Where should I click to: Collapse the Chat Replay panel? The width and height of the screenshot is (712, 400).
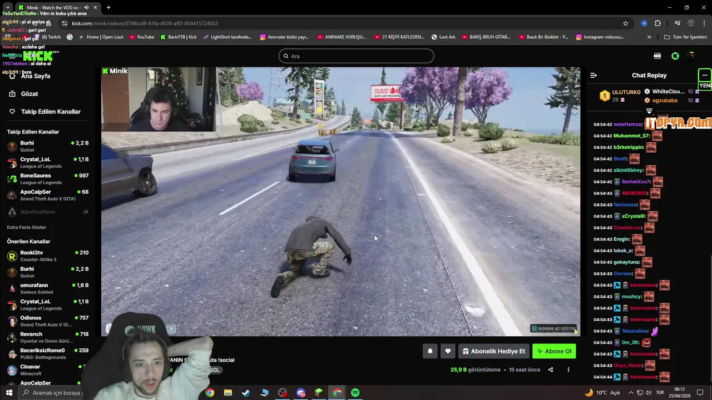coord(594,76)
